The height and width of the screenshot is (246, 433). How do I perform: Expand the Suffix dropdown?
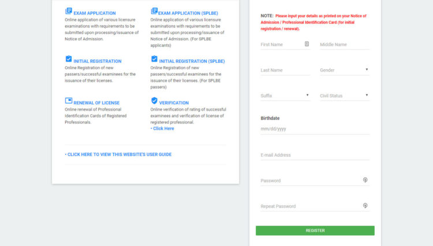(285, 95)
